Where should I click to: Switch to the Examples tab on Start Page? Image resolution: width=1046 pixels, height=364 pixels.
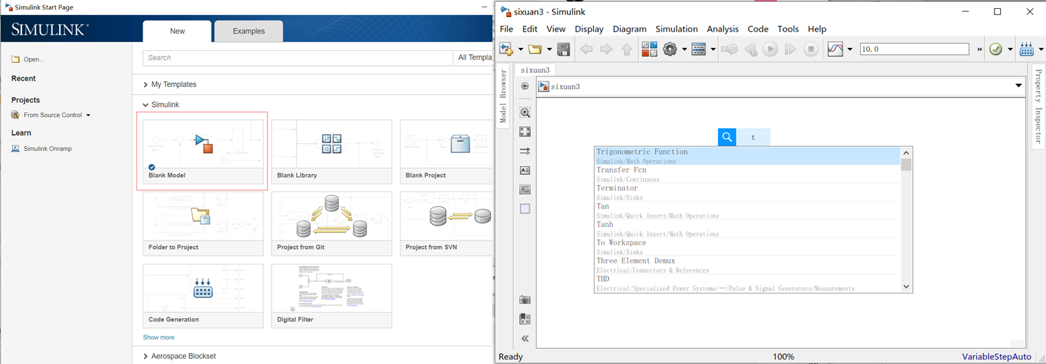pyautogui.click(x=249, y=32)
